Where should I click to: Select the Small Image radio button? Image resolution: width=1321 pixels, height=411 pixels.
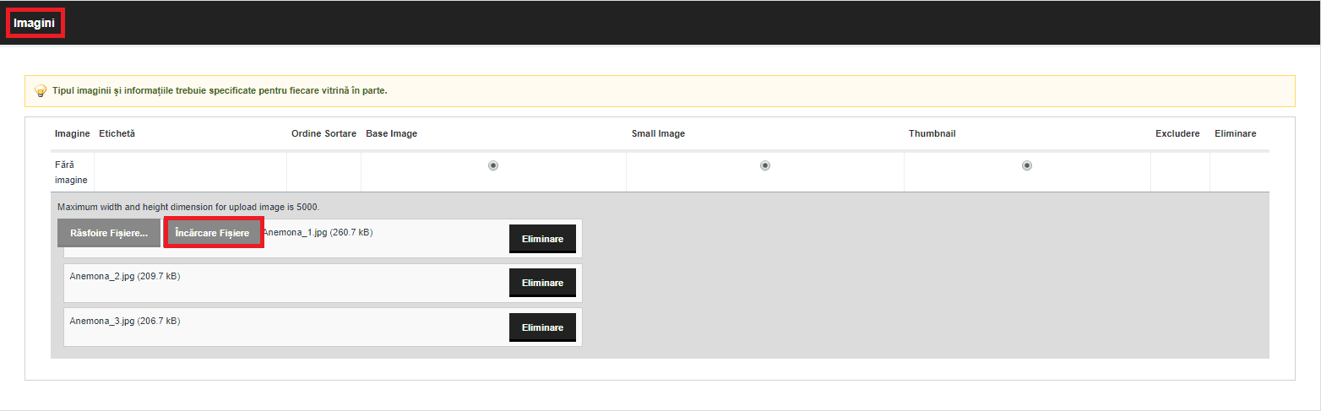pyautogui.click(x=765, y=165)
